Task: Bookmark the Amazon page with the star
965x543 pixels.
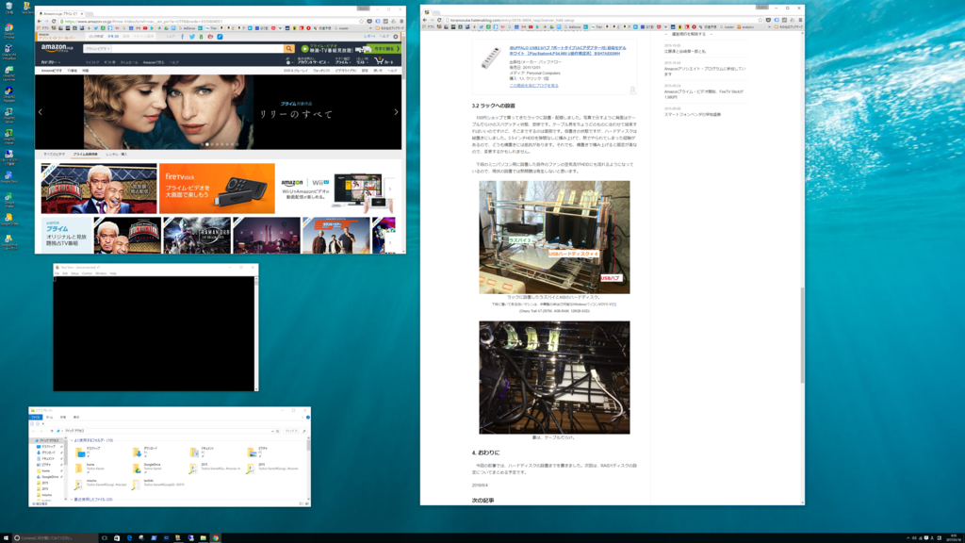Action: tap(361, 21)
